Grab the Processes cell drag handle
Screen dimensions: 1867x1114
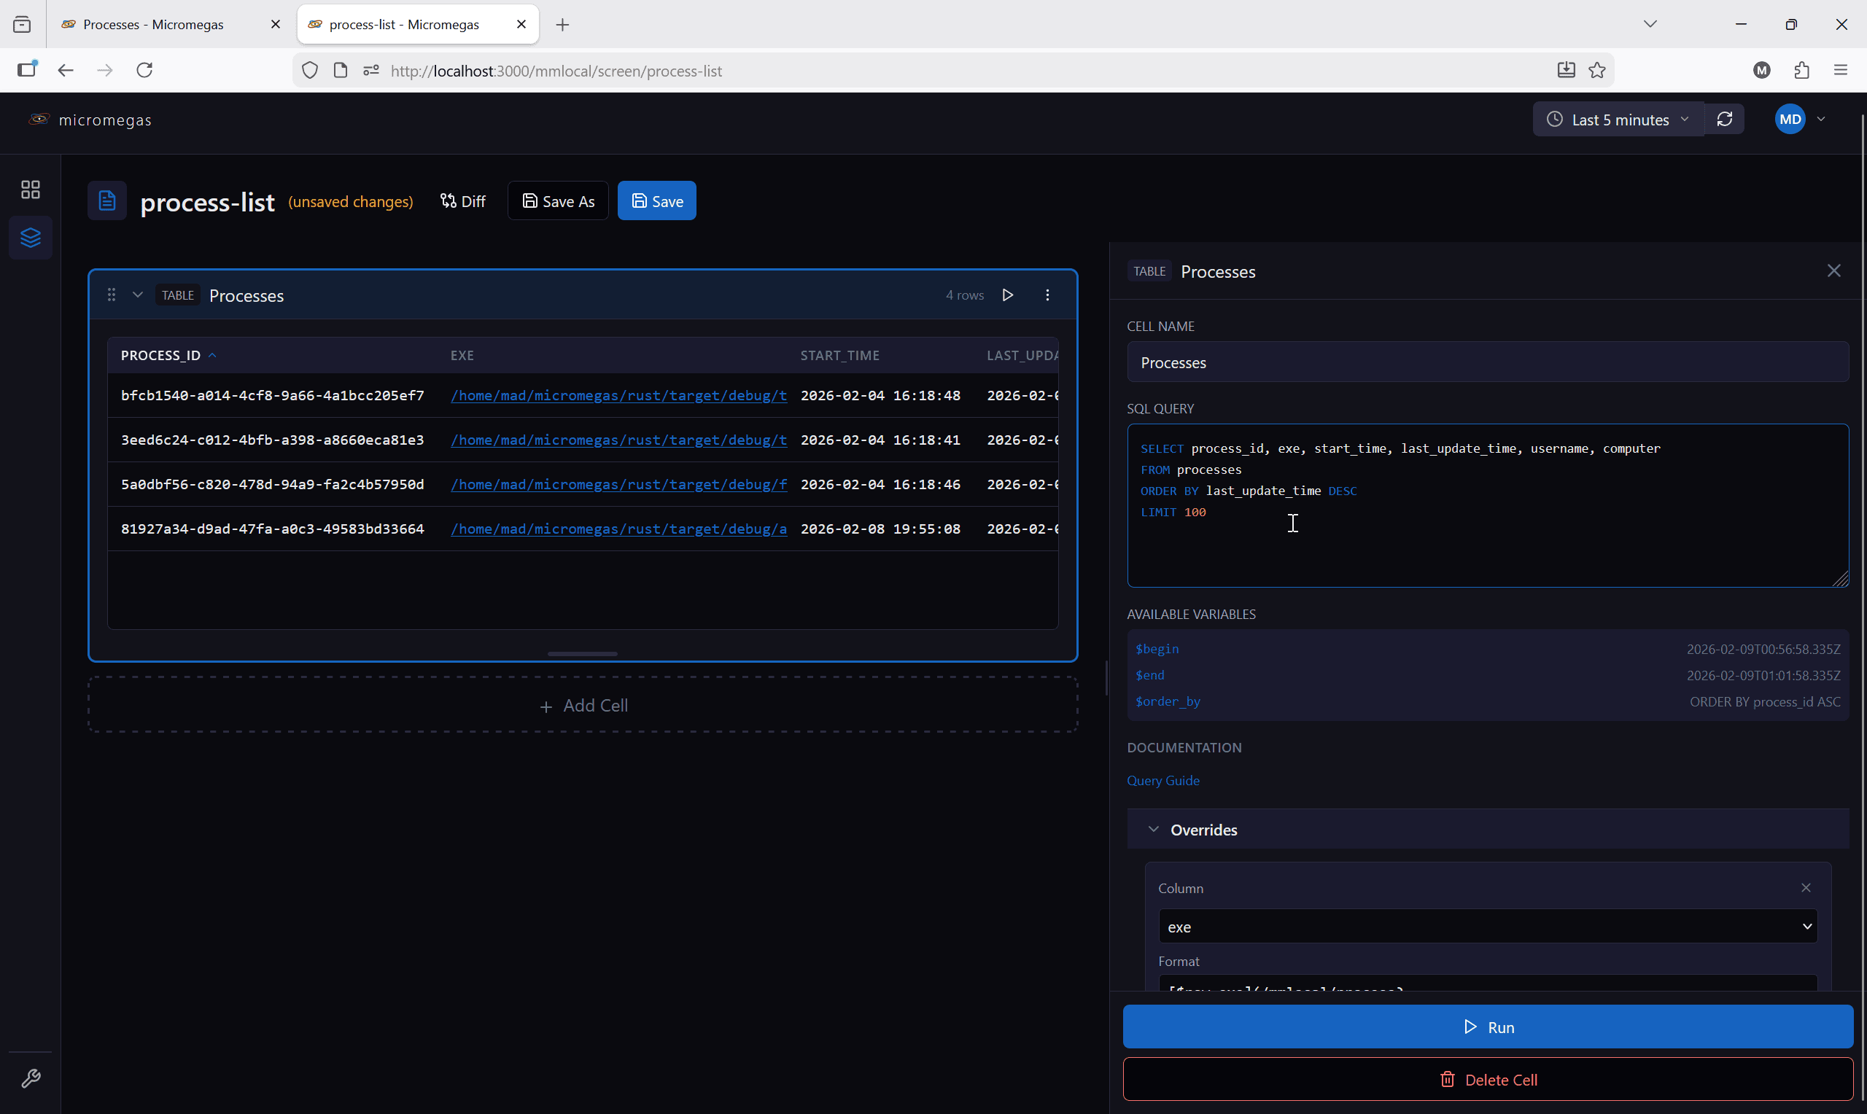click(111, 295)
